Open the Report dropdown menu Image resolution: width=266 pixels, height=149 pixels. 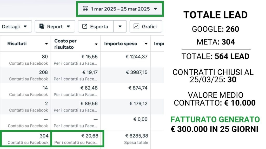pos(68,26)
